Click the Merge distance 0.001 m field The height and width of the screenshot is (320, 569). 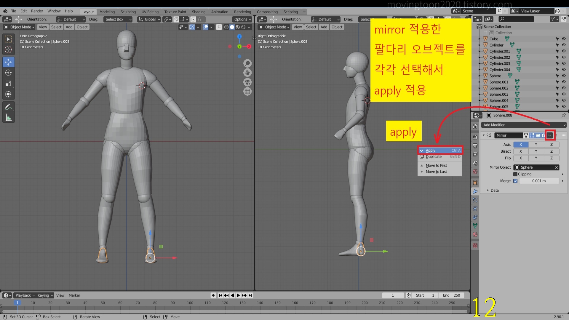[539, 181]
